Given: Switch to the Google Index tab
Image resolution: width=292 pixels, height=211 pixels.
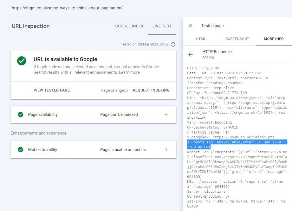Looking at the screenshot, I should 129,26.
